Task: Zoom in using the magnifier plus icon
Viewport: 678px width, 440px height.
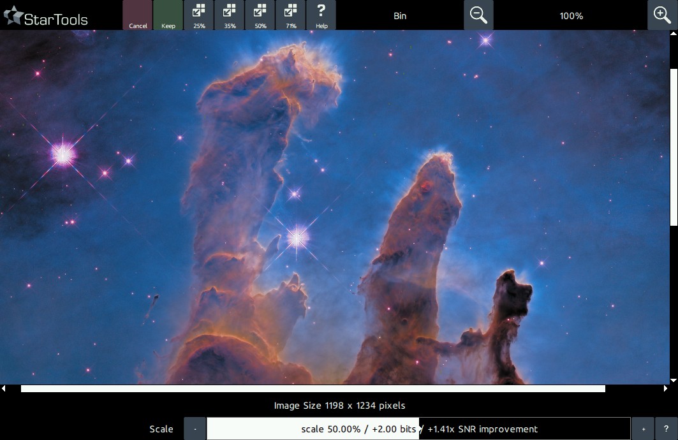Action: pyautogui.click(x=663, y=15)
